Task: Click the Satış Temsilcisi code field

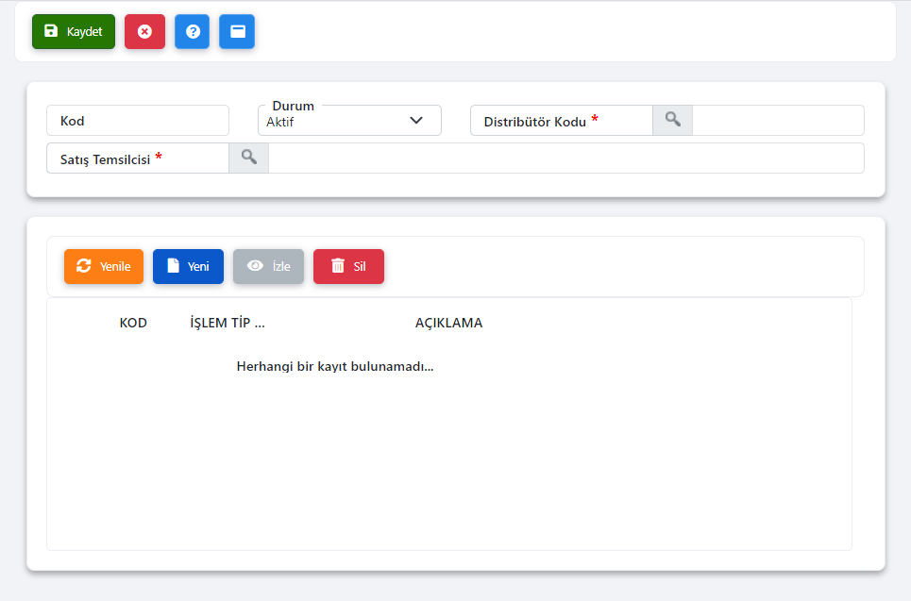Action: click(x=138, y=158)
